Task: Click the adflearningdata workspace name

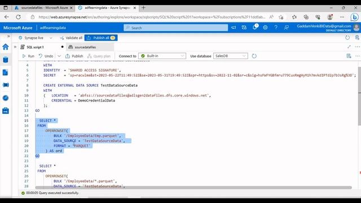Action: pyautogui.click(x=52, y=28)
